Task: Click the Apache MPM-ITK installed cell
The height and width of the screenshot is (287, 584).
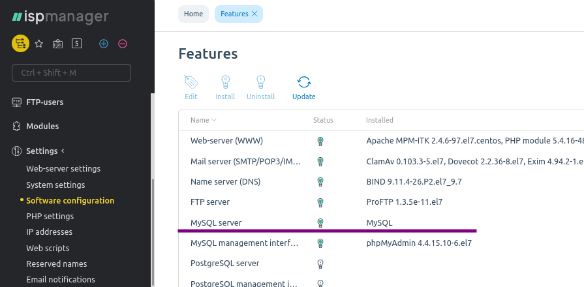Action: (x=475, y=141)
